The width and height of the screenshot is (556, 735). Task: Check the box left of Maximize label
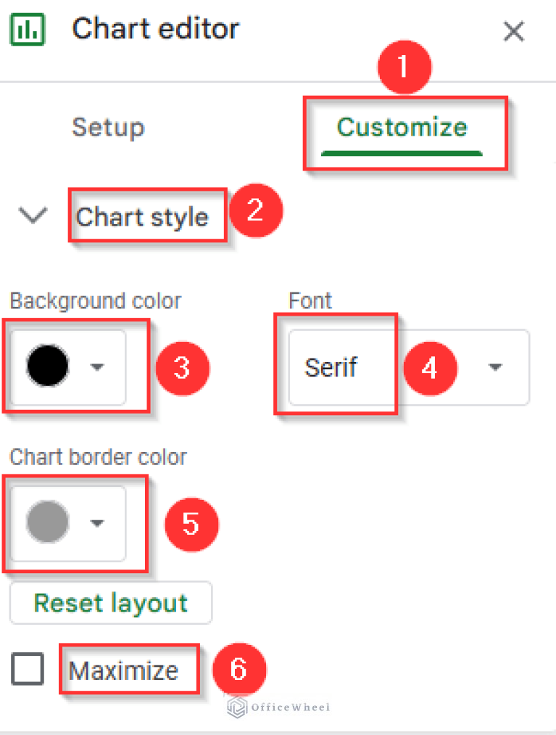(x=27, y=669)
